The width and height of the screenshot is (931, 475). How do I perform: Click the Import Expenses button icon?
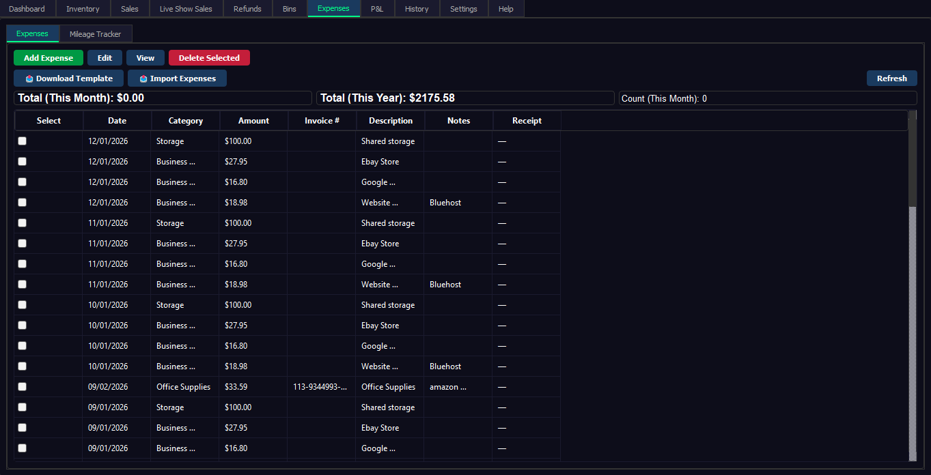pyautogui.click(x=143, y=78)
